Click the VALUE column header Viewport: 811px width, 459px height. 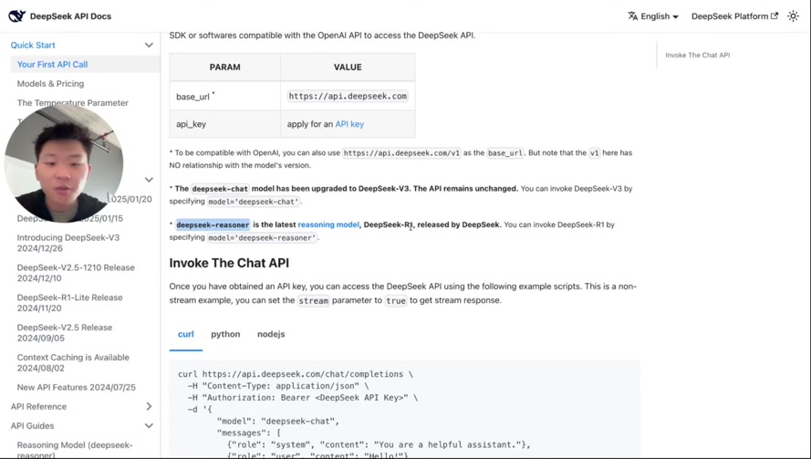point(348,68)
